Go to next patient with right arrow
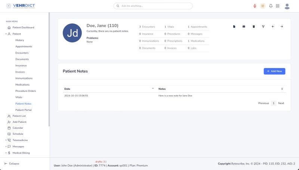 pos(282,26)
